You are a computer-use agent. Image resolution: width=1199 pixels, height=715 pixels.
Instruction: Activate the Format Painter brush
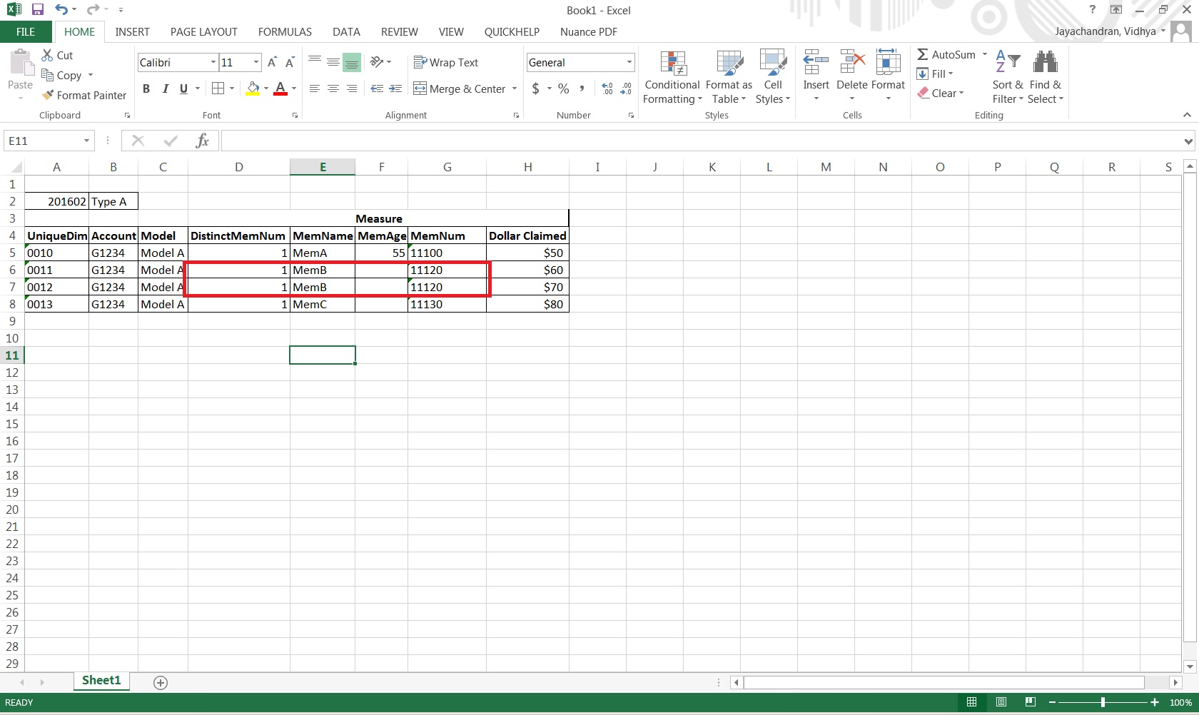click(48, 95)
